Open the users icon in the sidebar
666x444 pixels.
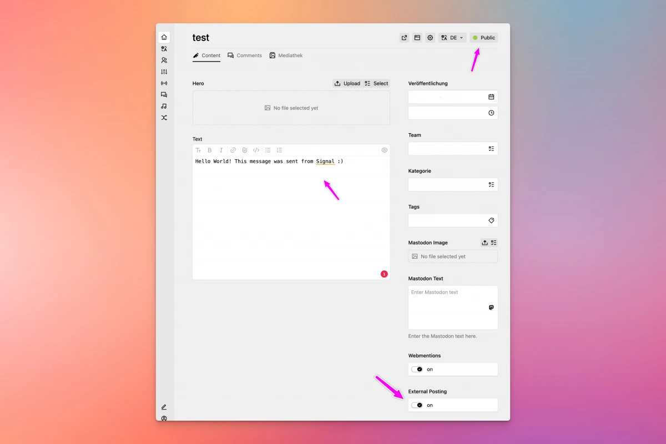click(x=164, y=60)
